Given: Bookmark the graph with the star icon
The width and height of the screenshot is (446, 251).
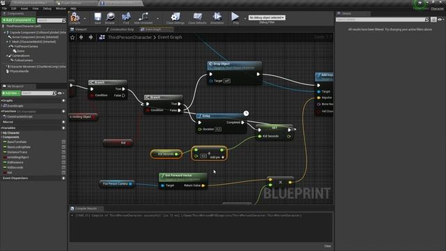Looking at the screenshot, I should (72, 37).
